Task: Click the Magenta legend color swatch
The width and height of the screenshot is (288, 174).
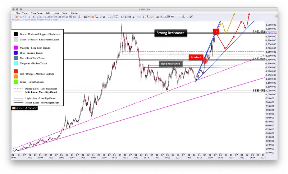Action: coord(16,48)
